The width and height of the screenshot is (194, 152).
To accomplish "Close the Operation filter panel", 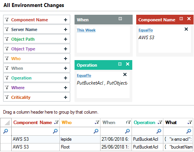I will [128, 64].
